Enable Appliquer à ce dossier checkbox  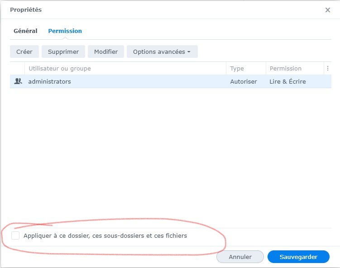pos(15,235)
